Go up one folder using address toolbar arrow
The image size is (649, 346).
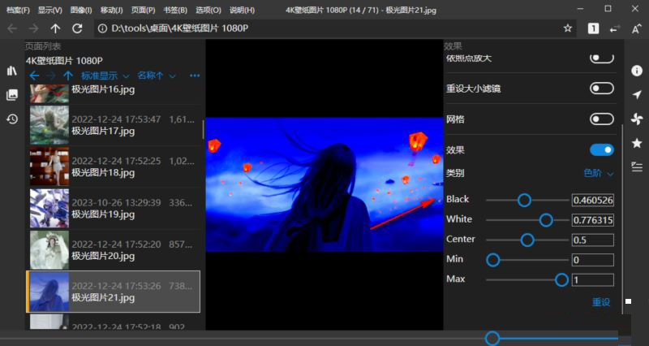pos(55,28)
